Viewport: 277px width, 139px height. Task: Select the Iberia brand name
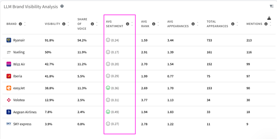tap(18, 76)
